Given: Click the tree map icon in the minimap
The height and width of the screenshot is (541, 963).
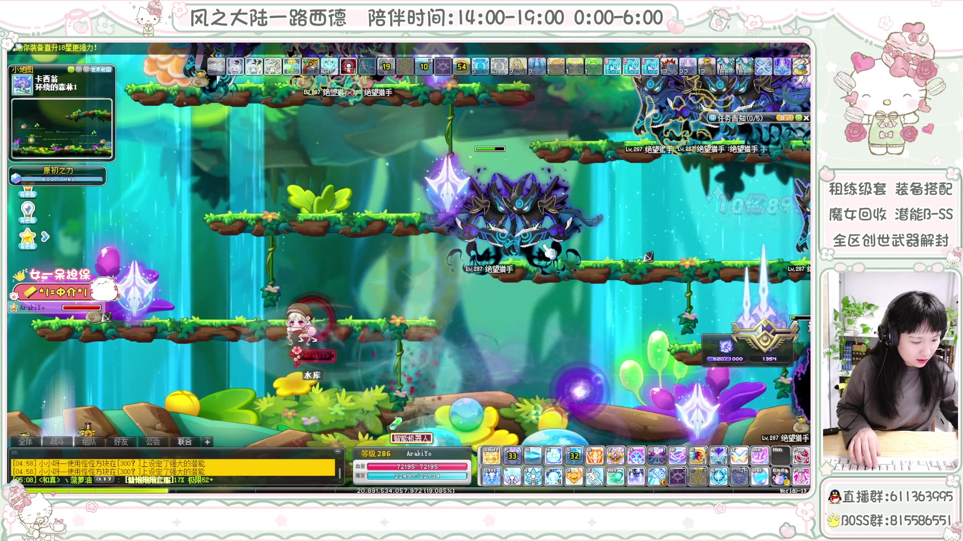Looking at the screenshot, I should click(x=22, y=85).
